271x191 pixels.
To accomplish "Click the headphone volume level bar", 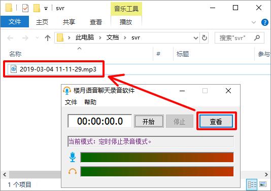I will point(157,171).
